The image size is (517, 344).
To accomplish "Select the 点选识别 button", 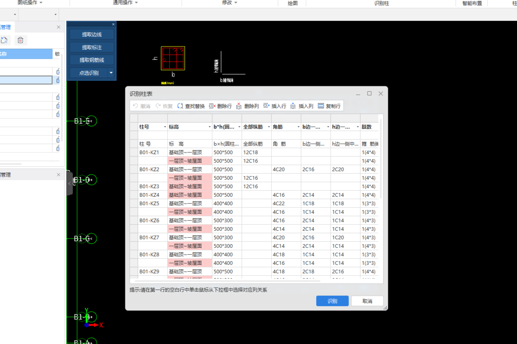I will click(89, 73).
